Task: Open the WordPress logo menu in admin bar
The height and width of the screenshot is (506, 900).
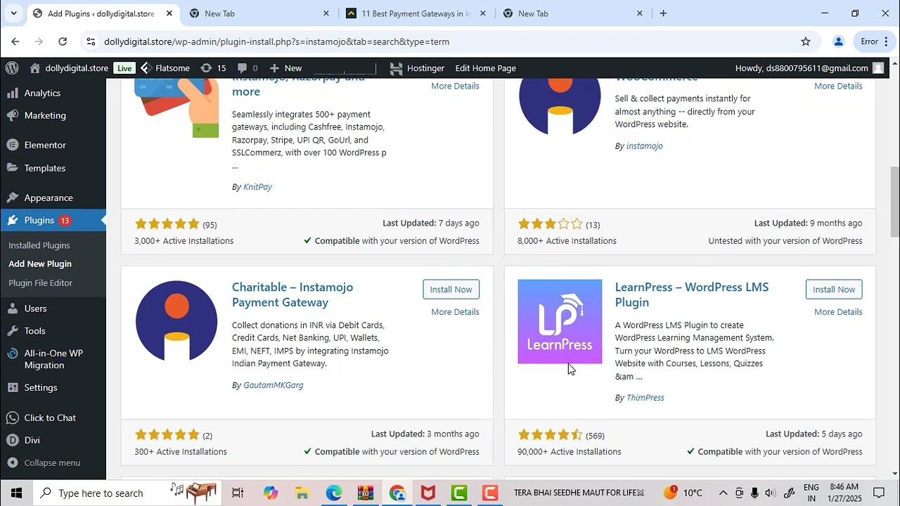Action: click(12, 68)
